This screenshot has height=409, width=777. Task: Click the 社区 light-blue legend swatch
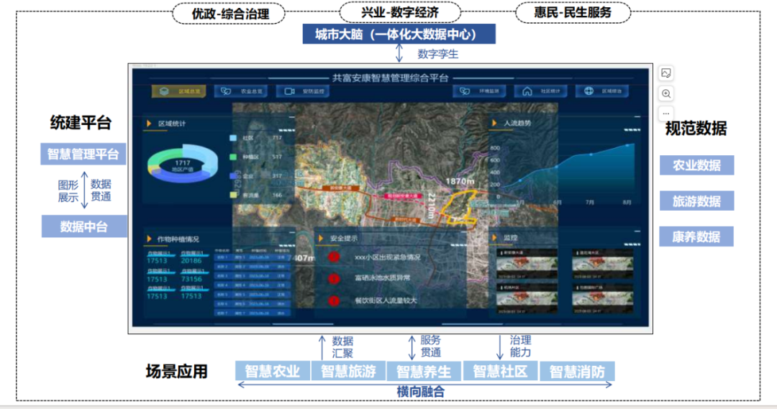click(233, 138)
